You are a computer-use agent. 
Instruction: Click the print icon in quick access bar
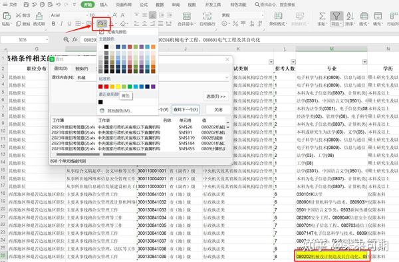pos(43,5)
